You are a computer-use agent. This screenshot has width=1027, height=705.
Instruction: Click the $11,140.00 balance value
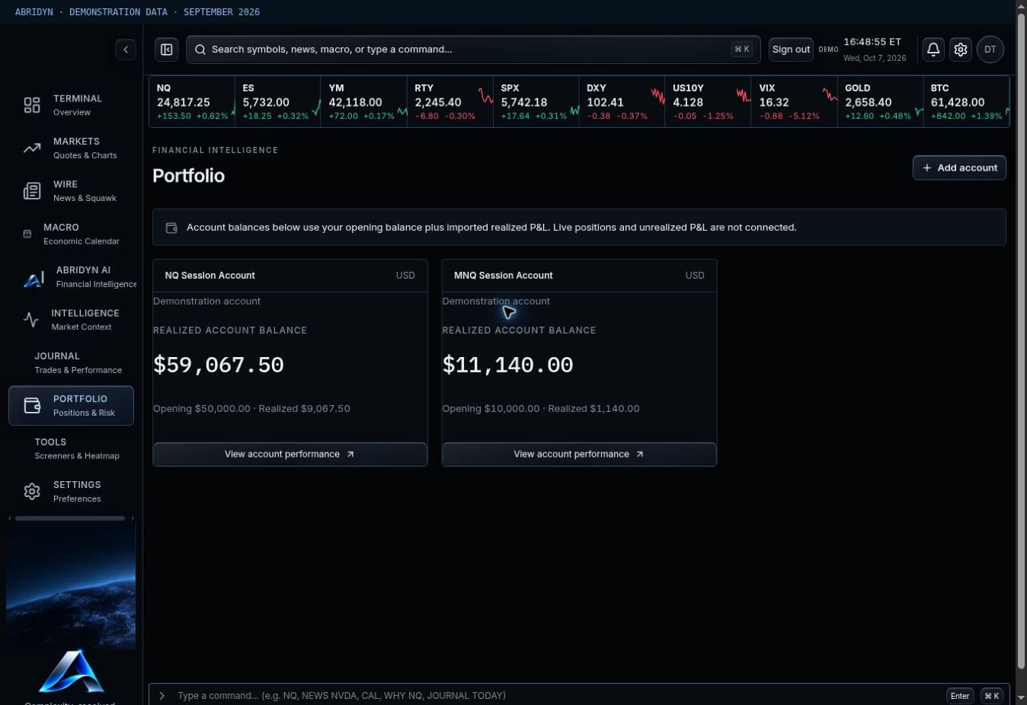[x=508, y=365]
